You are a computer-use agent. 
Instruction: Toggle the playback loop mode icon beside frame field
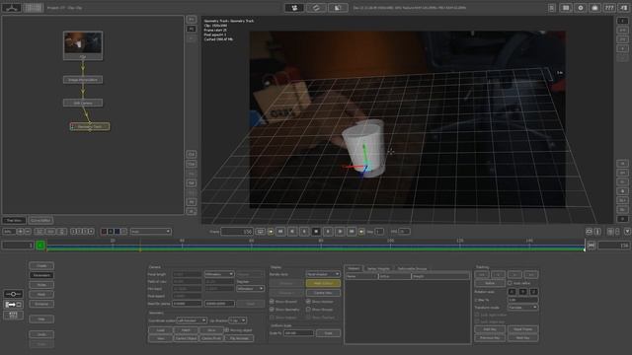(x=260, y=232)
